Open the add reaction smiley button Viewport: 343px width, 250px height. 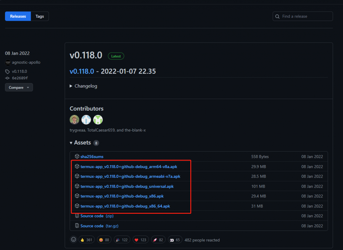point(73,240)
